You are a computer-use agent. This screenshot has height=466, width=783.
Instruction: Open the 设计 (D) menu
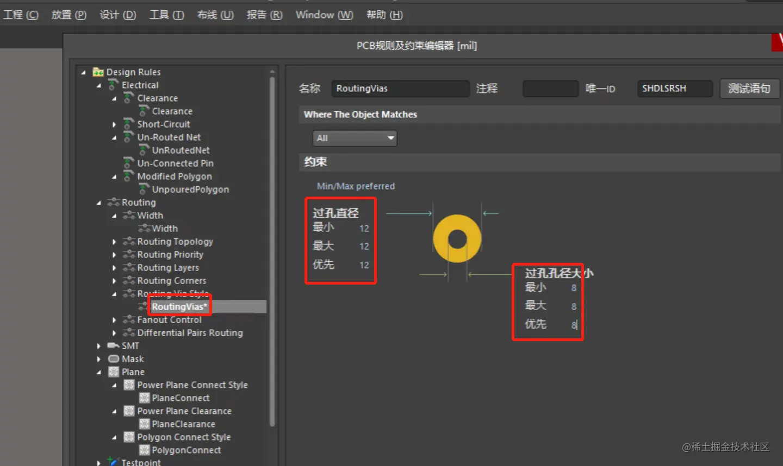click(x=117, y=15)
